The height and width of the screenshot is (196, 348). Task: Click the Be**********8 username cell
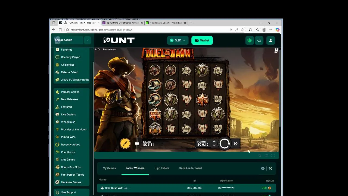click(226, 188)
